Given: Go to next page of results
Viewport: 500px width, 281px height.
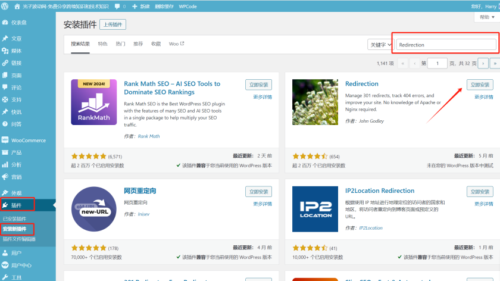Looking at the screenshot, I should point(483,64).
